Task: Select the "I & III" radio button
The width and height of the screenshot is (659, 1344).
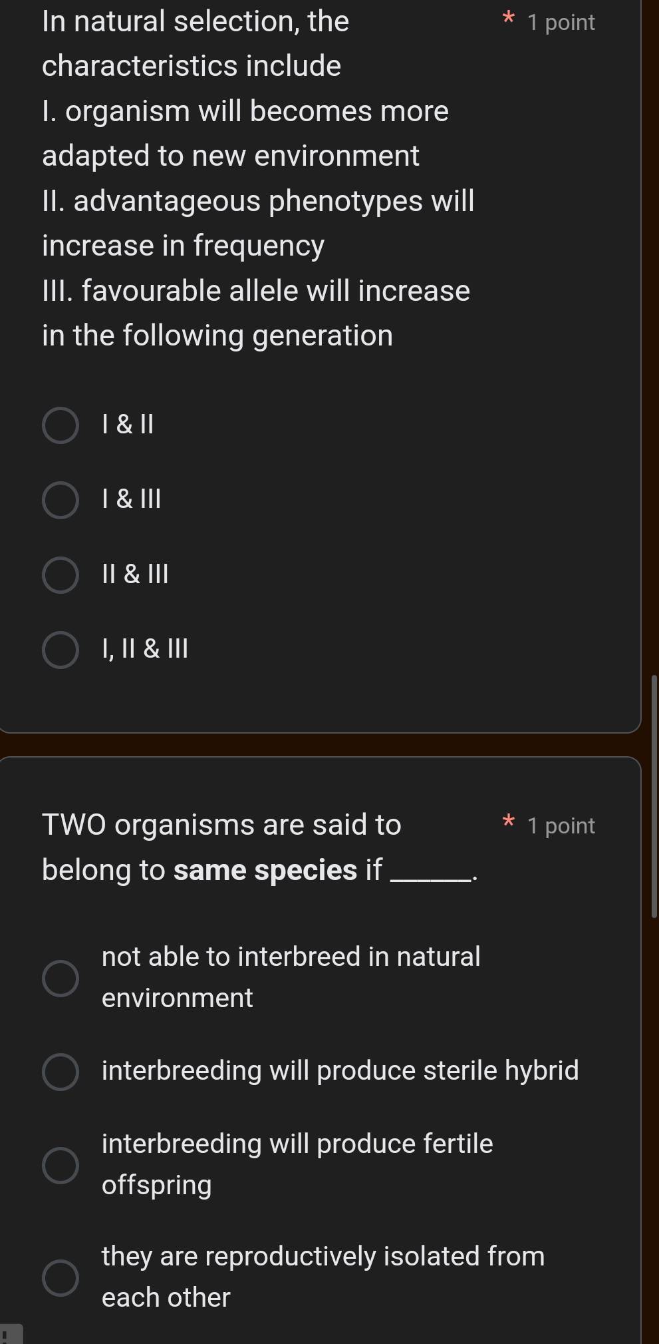Action: click(60, 499)
